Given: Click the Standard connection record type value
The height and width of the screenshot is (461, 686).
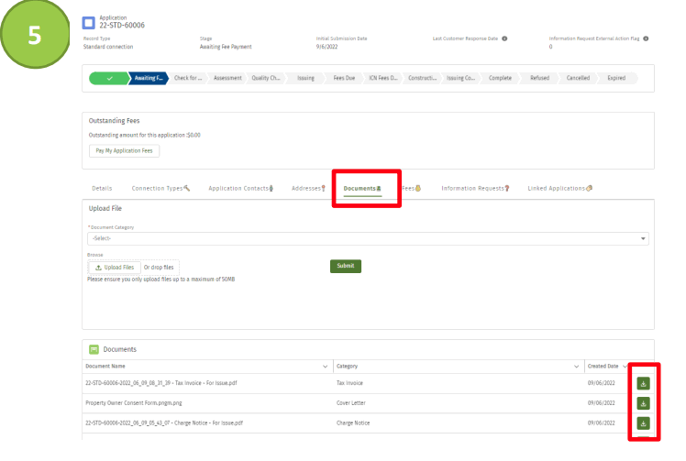Looking at the screenshot, I should pyautogui.click(x=108, y=47).
